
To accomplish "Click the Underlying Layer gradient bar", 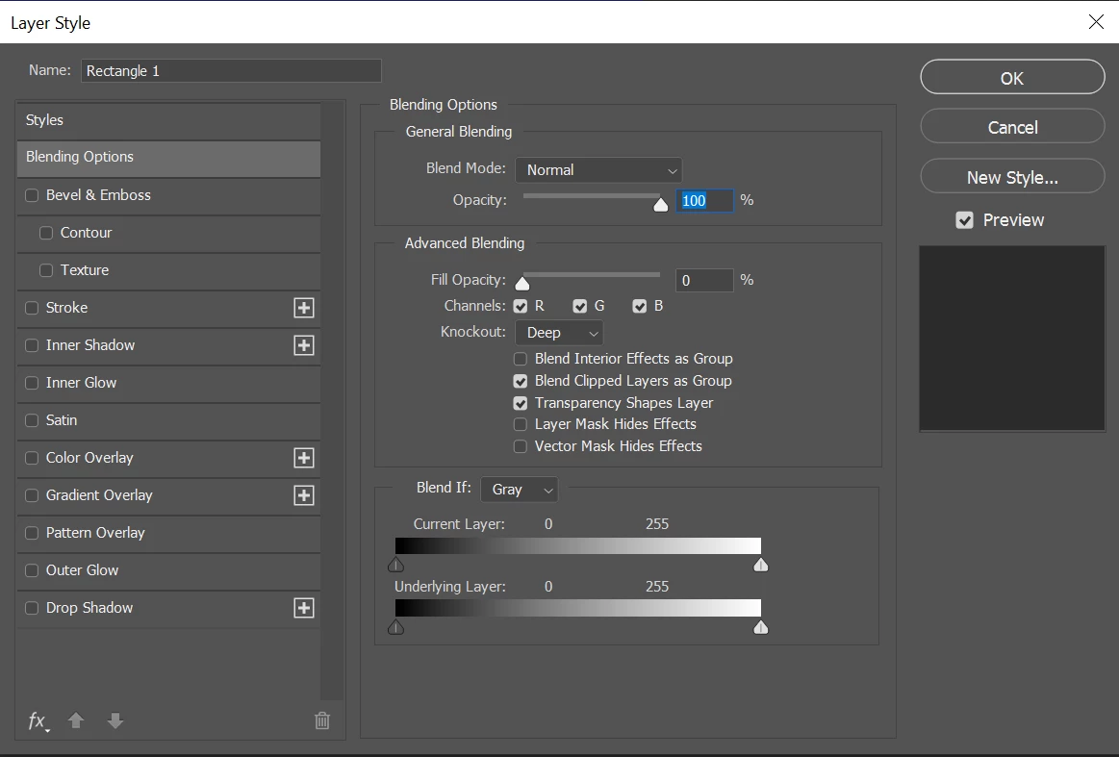I will click(x=578, y=608).
